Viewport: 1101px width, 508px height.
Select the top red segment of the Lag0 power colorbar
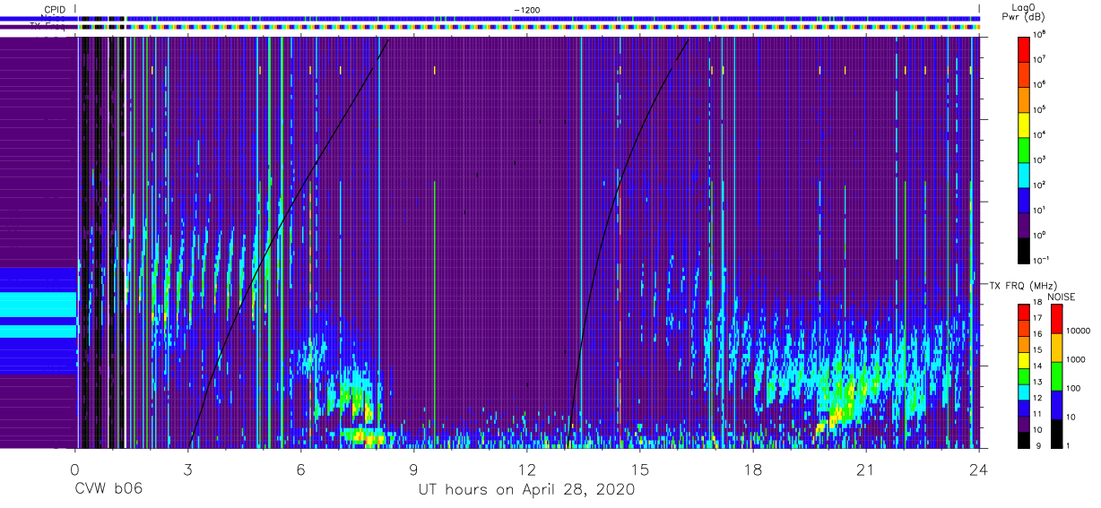(x=1024, y=49)
